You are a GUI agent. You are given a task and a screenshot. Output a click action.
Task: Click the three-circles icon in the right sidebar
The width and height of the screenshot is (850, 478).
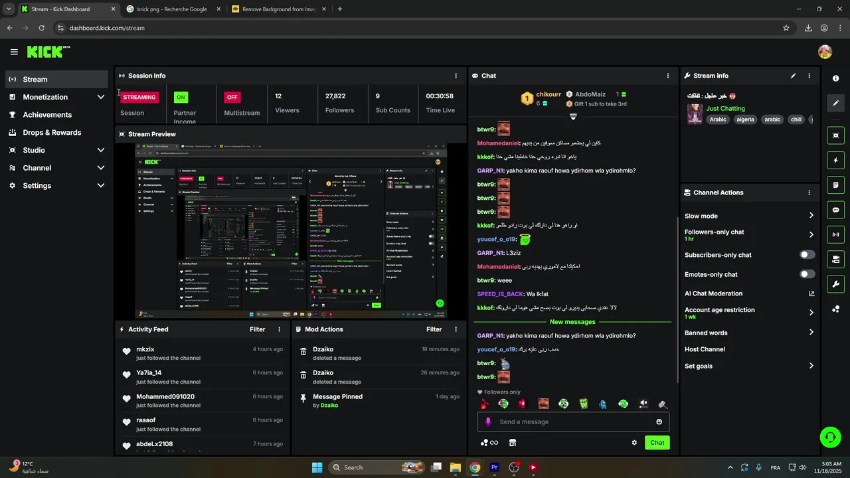click(835, 309)
